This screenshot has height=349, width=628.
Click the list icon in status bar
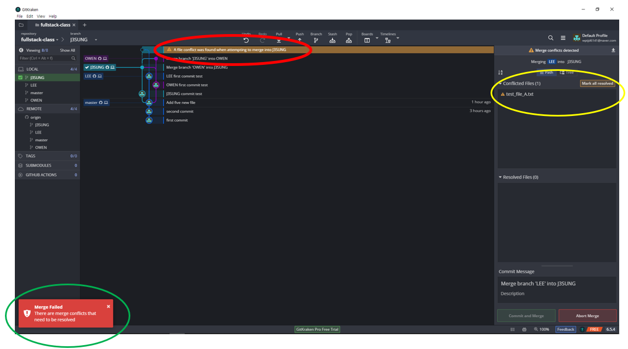coord(513,329)
